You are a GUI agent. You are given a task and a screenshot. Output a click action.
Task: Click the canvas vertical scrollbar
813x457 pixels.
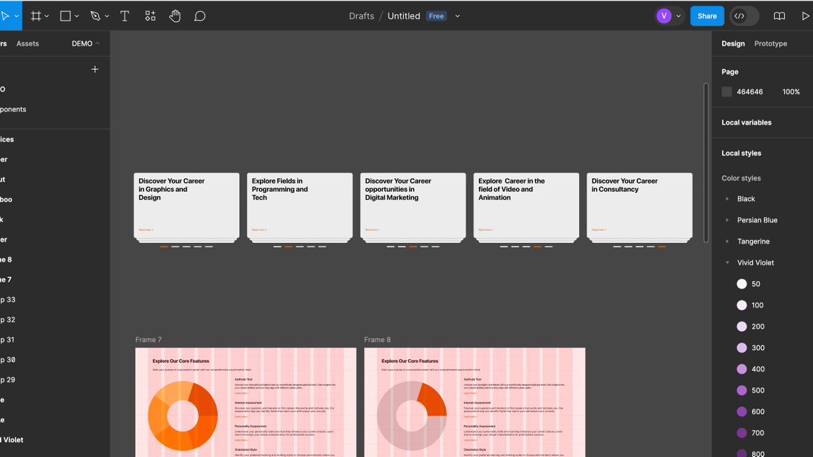pyautogui.click(x=706, y=162)
